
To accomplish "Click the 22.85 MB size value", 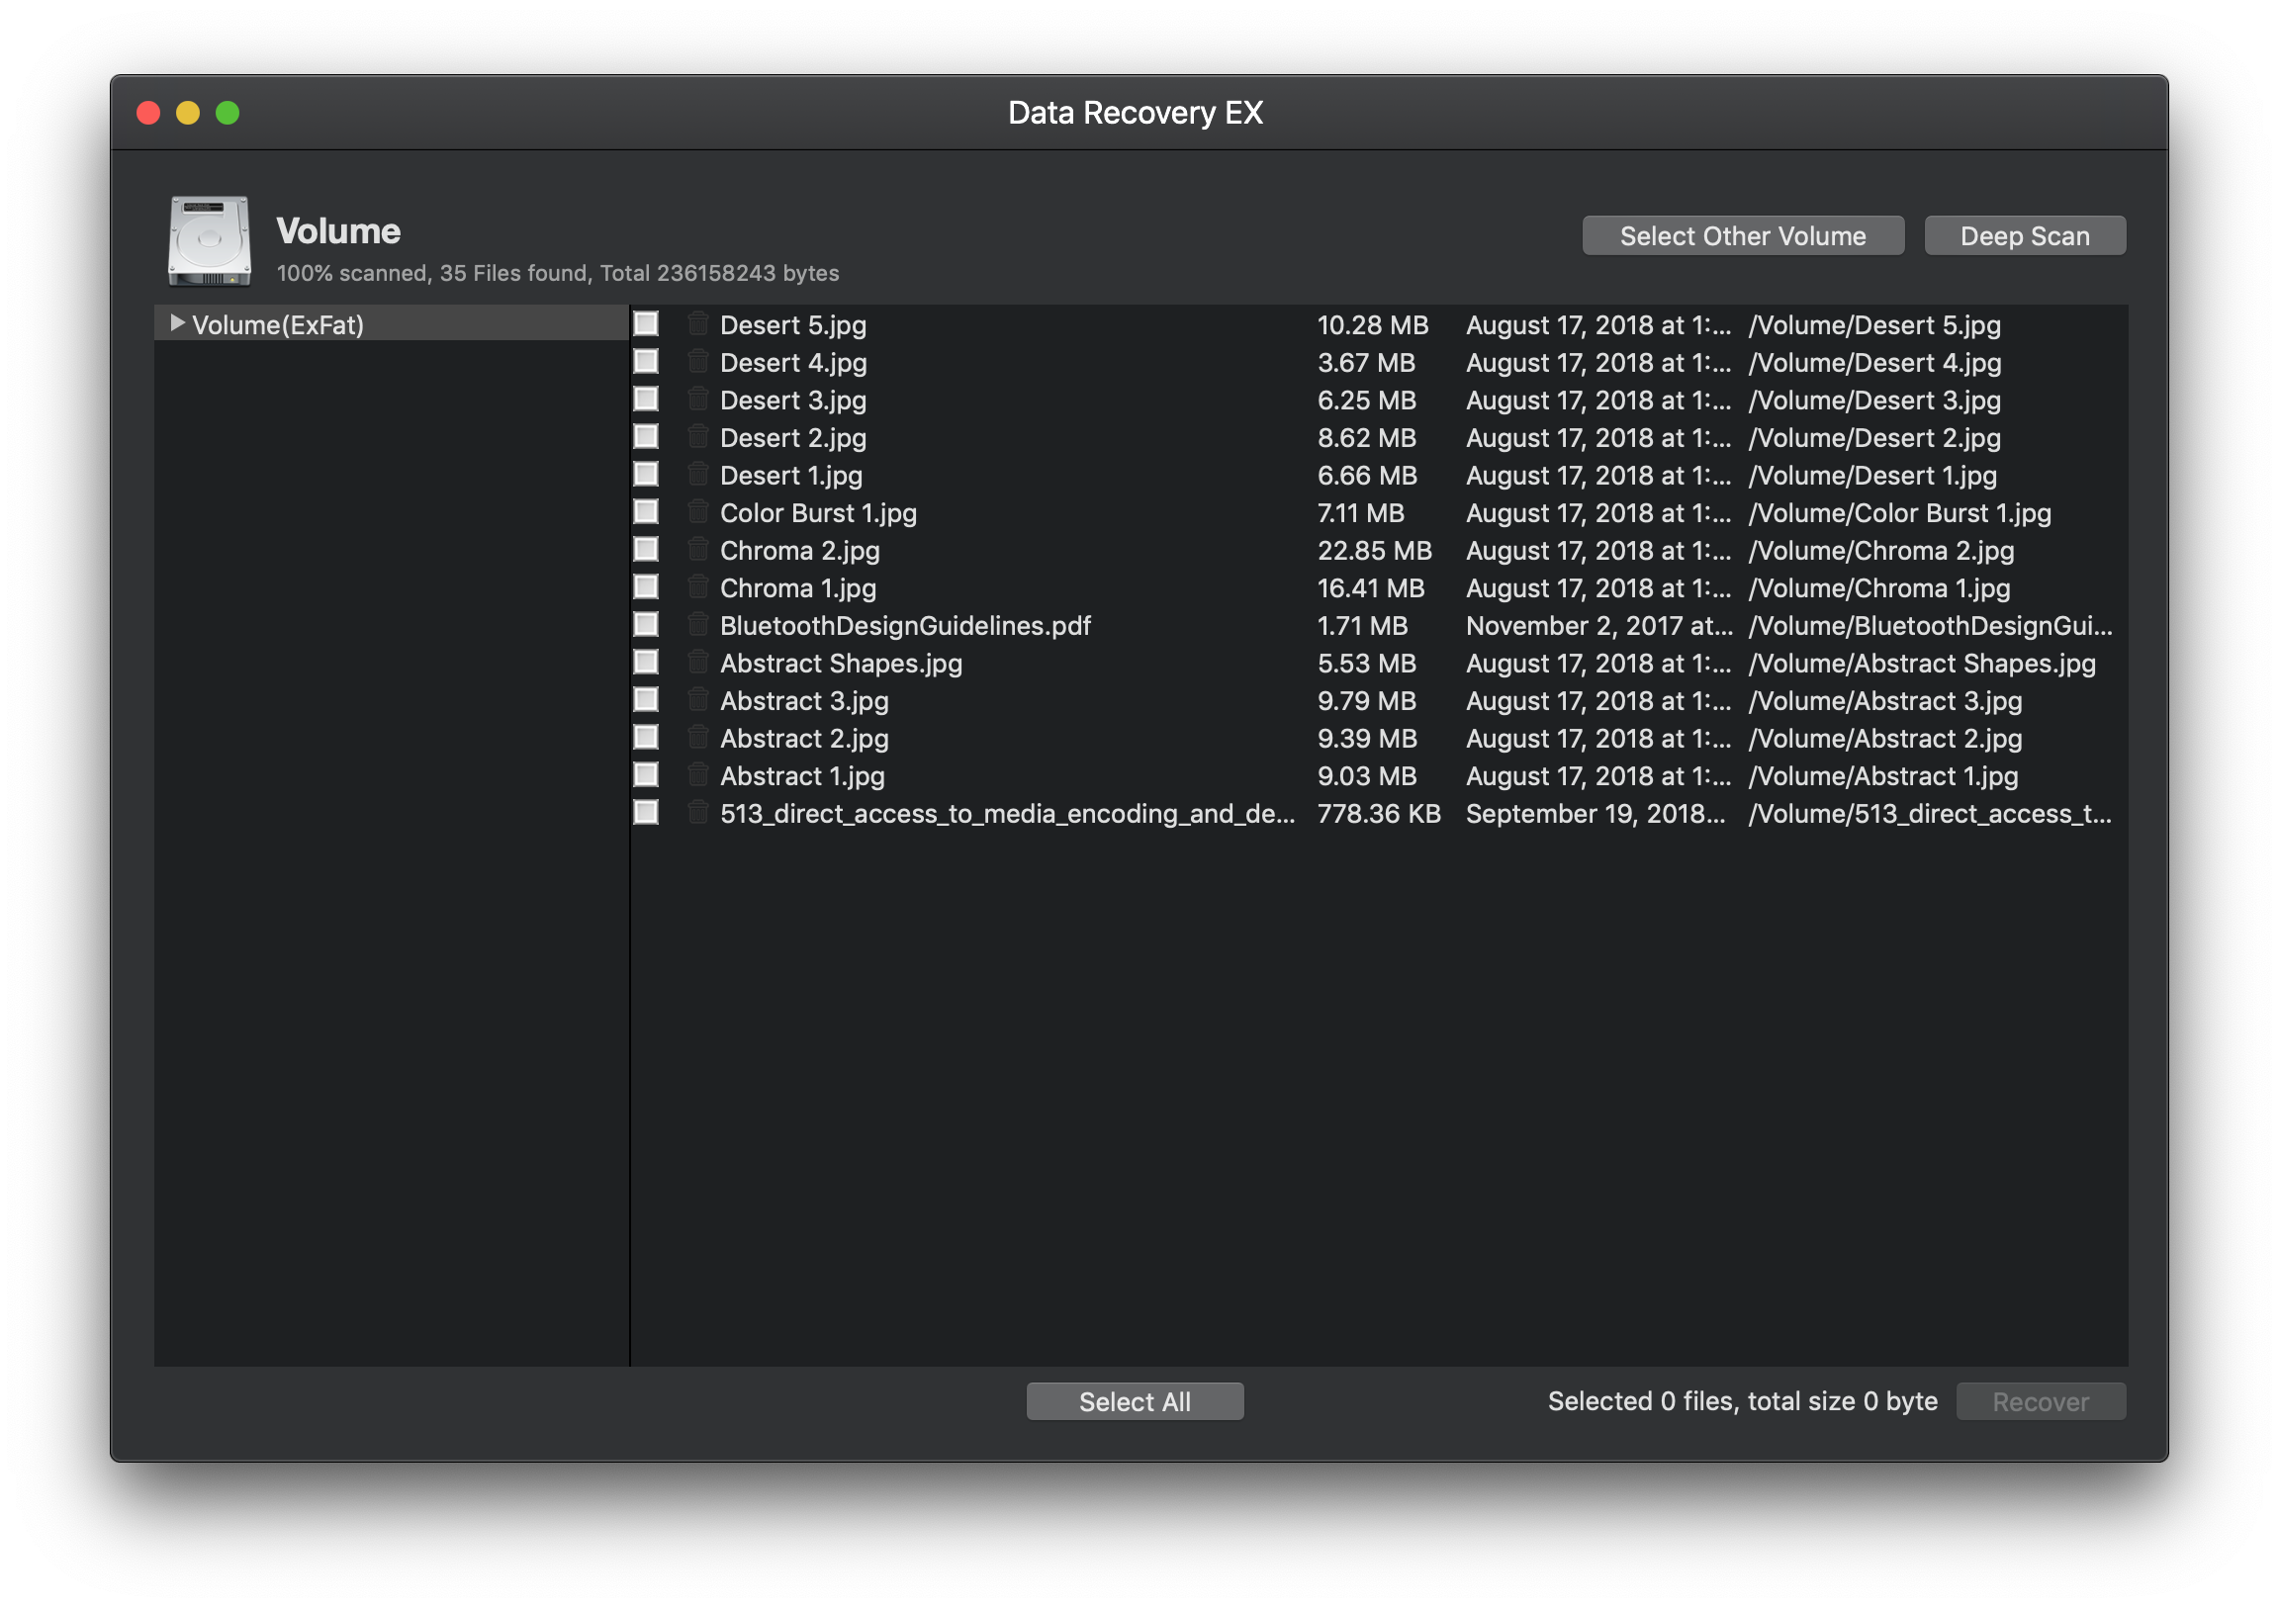I will (1375, 552).
